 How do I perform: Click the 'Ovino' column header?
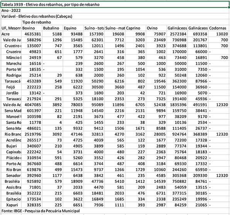tap(156, 28)
